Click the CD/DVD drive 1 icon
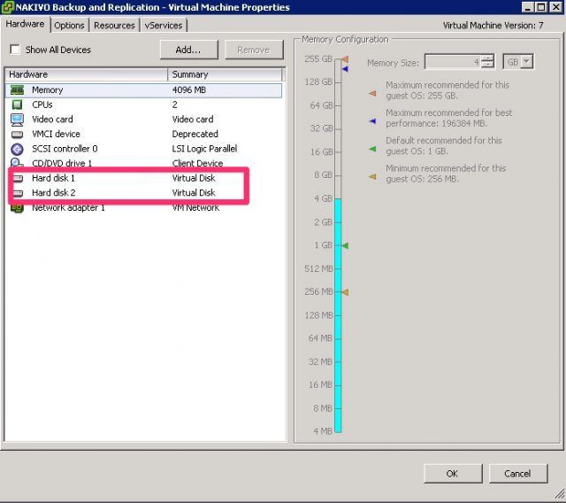Viewport: 566px width, 503px height. 17,163
